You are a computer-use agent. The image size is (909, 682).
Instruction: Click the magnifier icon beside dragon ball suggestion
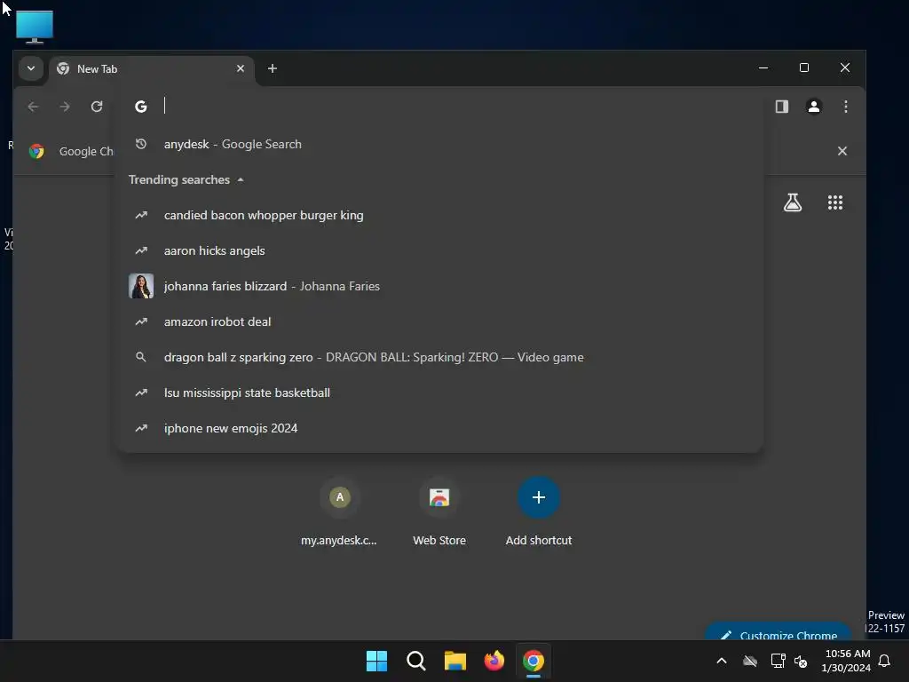coord(141,357)
